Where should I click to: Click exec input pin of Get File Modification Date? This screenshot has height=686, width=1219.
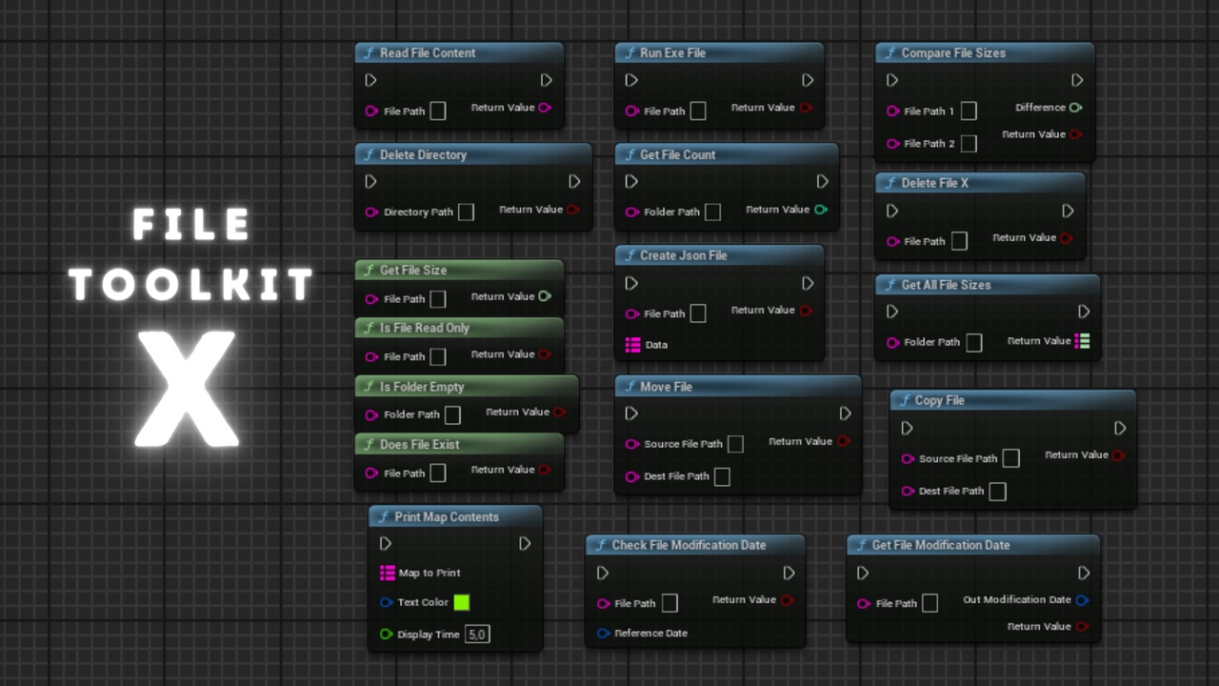click(863, 573)
